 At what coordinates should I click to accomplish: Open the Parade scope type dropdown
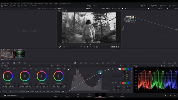(x=164, y=66)
